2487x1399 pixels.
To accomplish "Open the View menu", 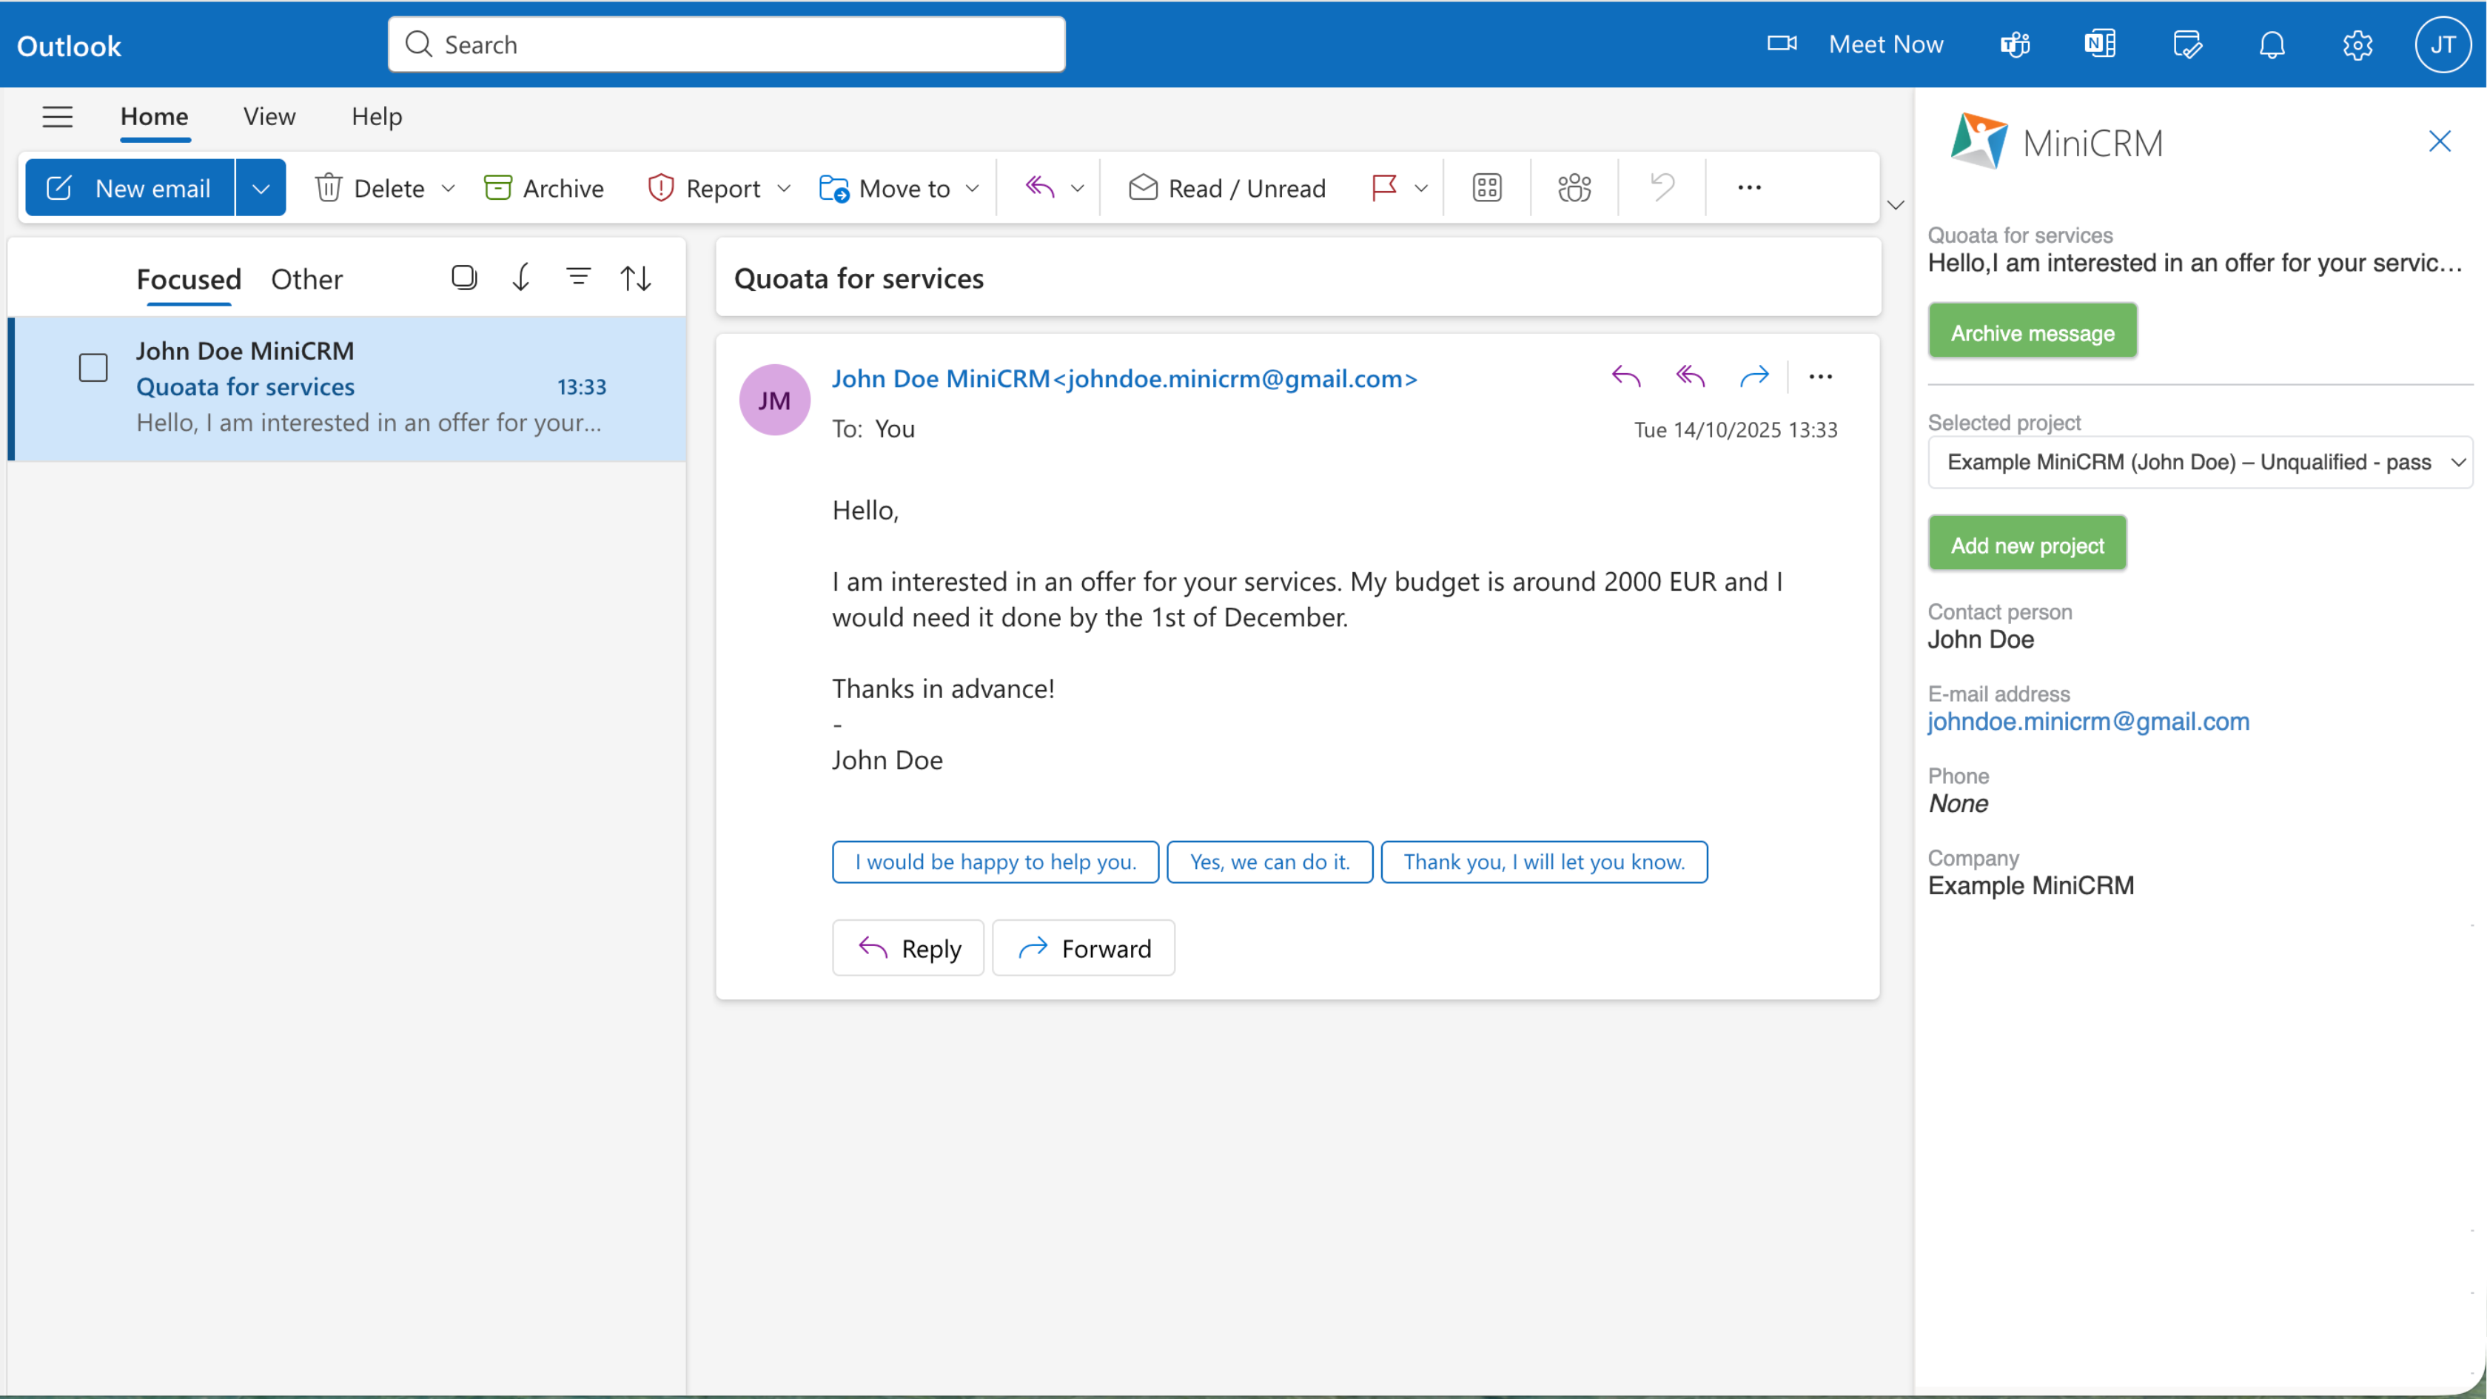I will [269, 116].
